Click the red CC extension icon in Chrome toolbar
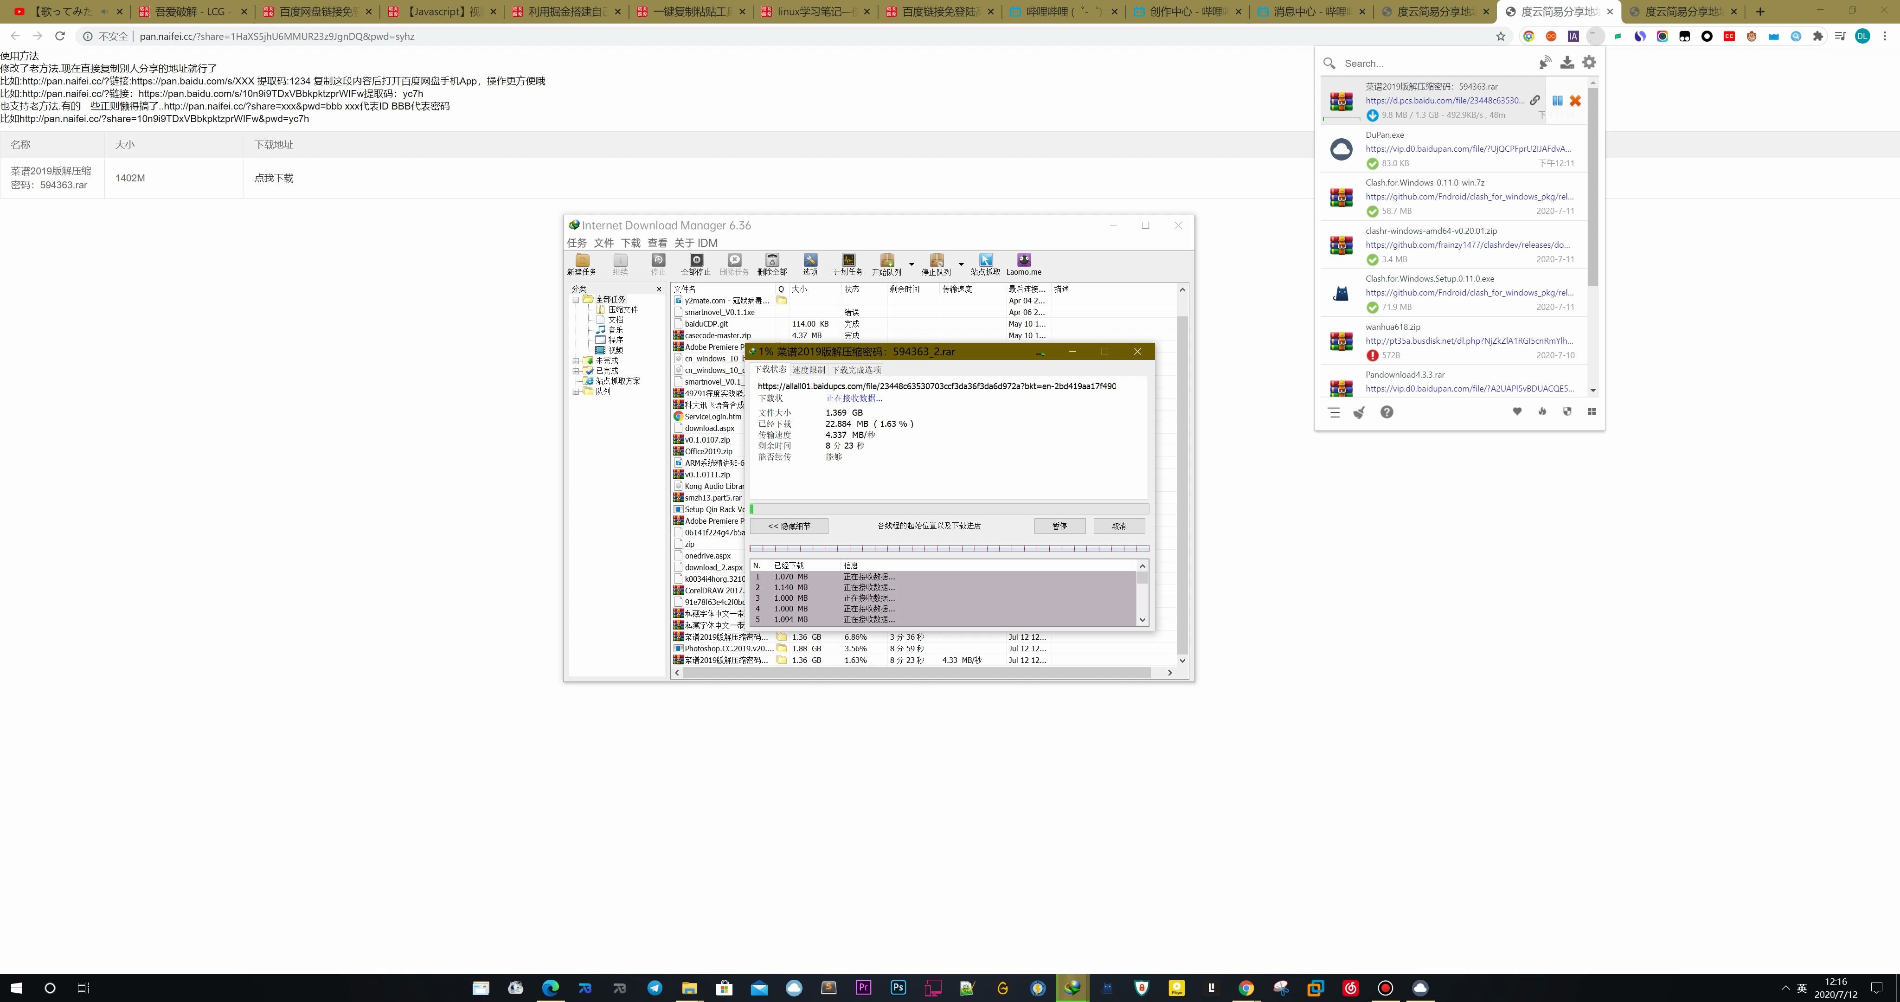 pos(1729,35)
